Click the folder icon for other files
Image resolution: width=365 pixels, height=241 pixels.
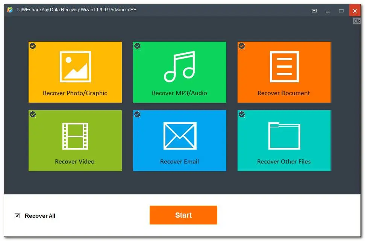[x=284, y=136]
